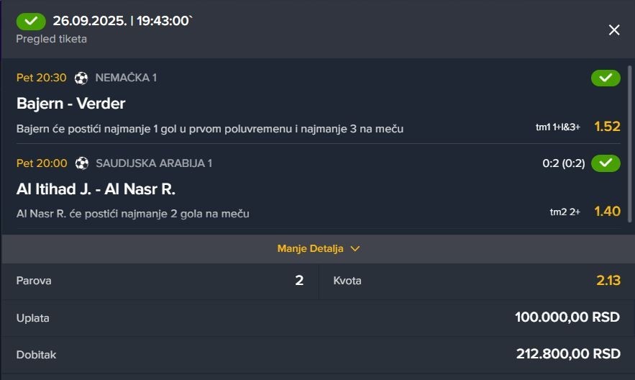Click the green win badge for Al Itihad match
The image size is (635, 380).
click(606, 163)
